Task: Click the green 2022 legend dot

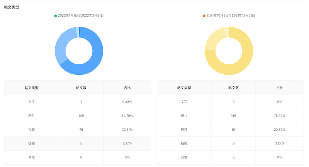Action: tap(56, 16)
